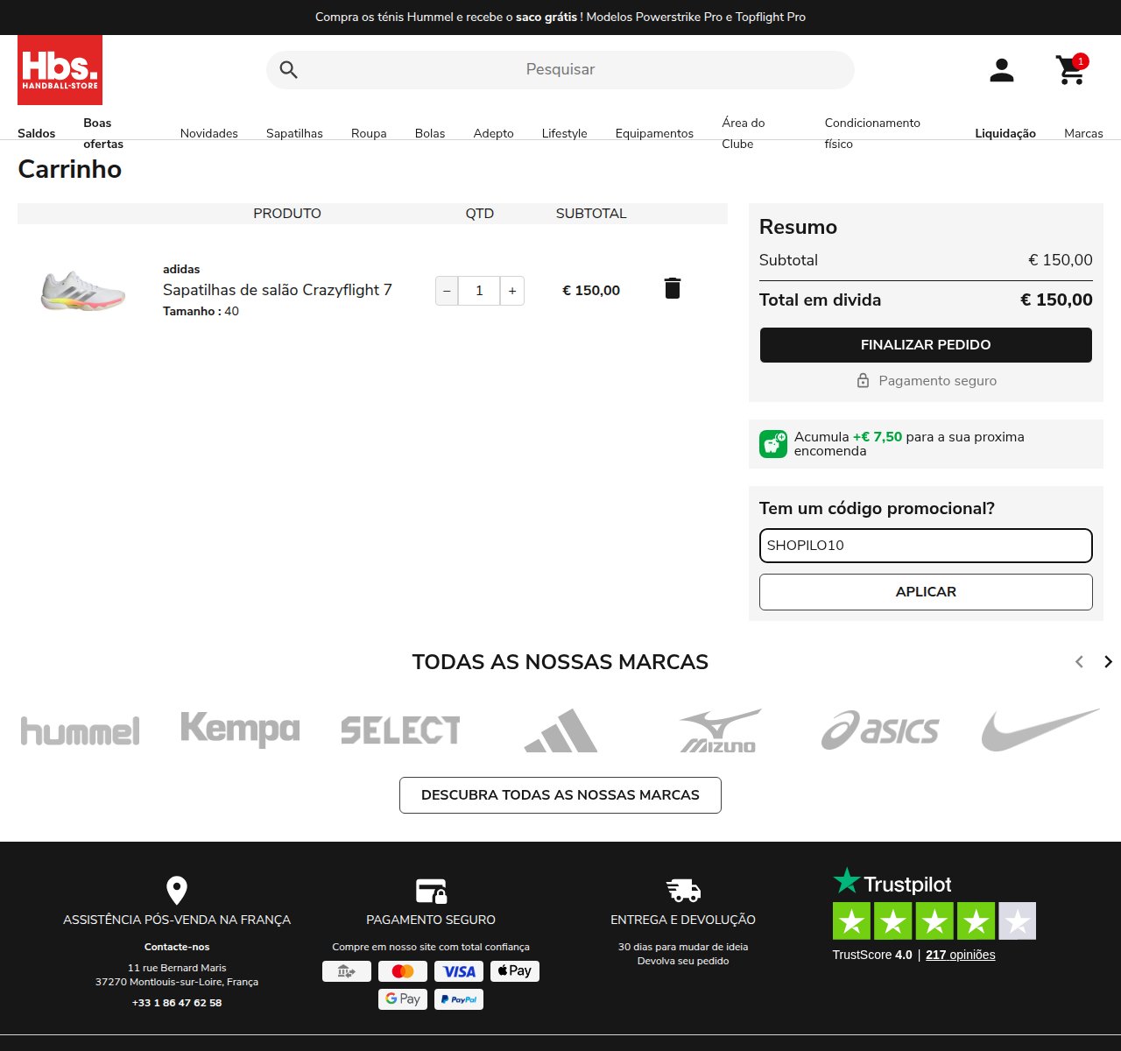The width and height of the screenshot is (1121, 1051).
Task: Select the Asics brand logo
Action: (x=880, y=730)
